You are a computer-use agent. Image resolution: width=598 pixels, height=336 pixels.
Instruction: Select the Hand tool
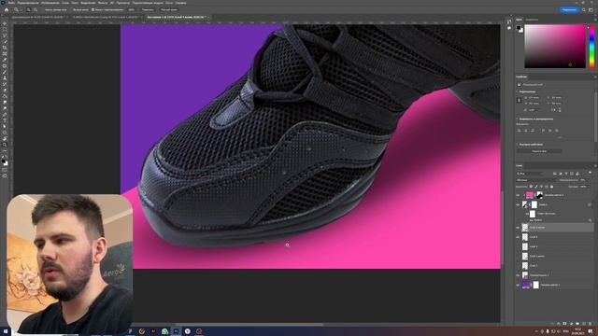(5, 139)
